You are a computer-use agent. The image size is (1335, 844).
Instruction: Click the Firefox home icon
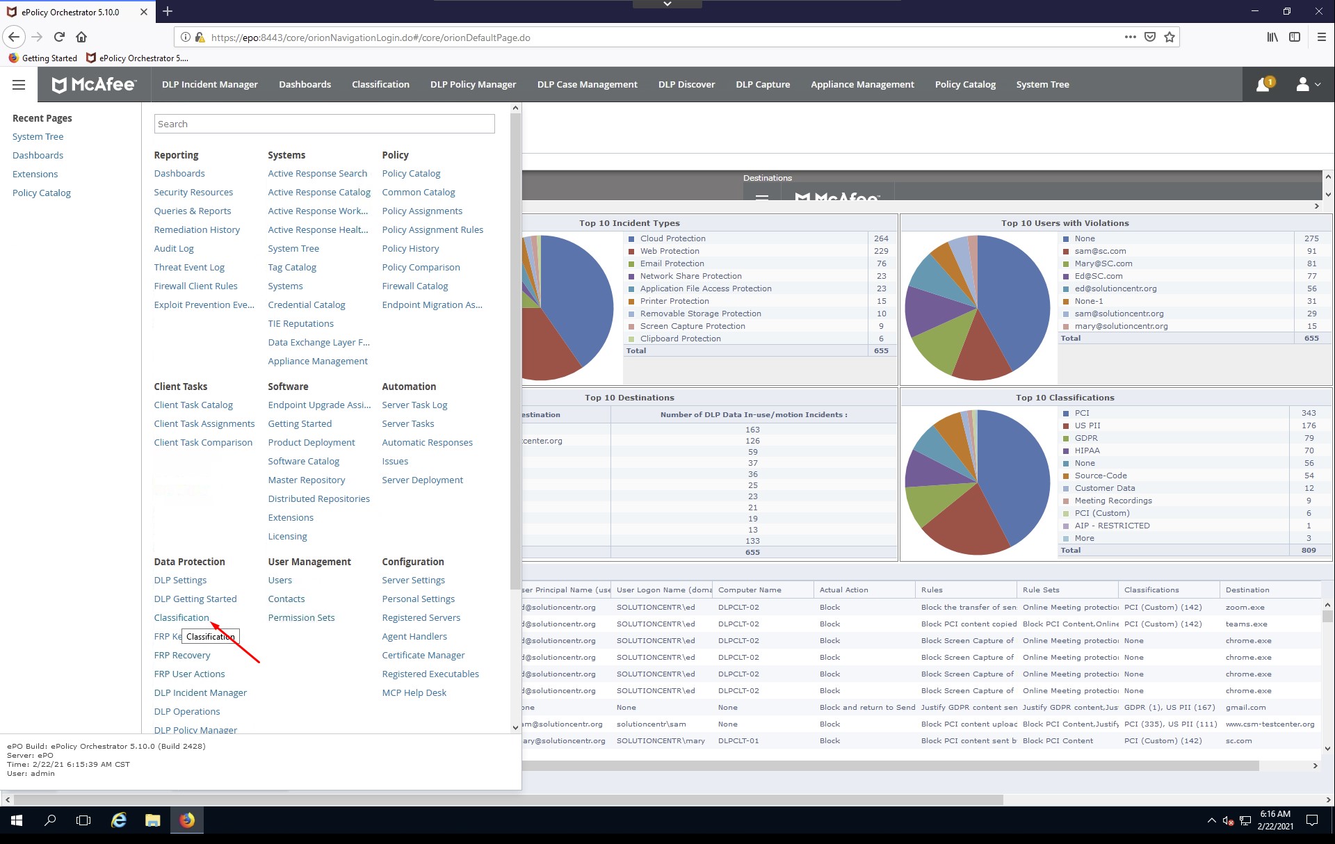[81, 37]
